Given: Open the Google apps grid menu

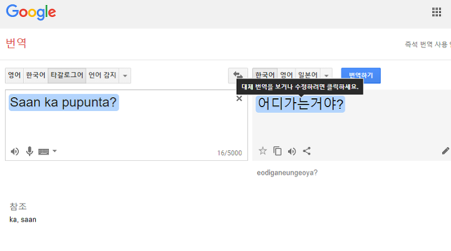Looking at the screenshot, I should point(437,12).
